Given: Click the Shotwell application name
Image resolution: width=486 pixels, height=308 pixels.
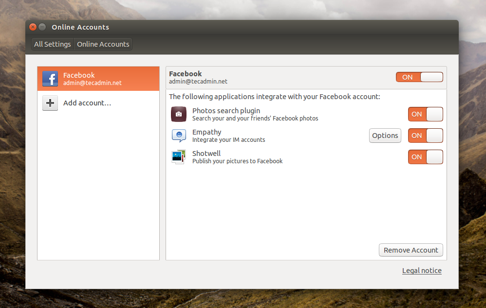Looking at the screenshot, I should click(206, 154).
